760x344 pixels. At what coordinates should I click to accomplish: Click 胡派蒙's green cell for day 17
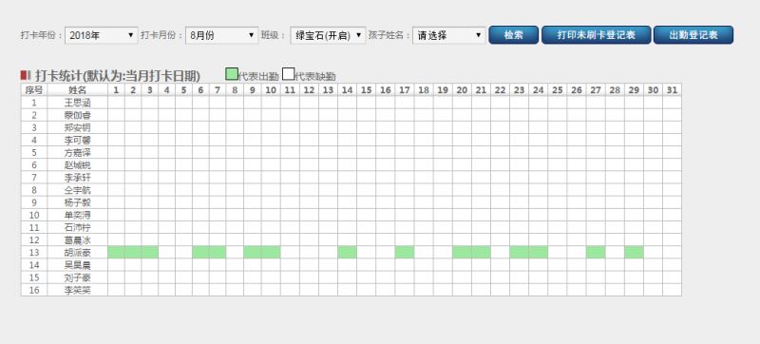[x=405, y=253]
